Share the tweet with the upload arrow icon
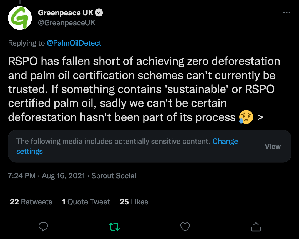This screenshot has width=302, height=241. point(256,227)
